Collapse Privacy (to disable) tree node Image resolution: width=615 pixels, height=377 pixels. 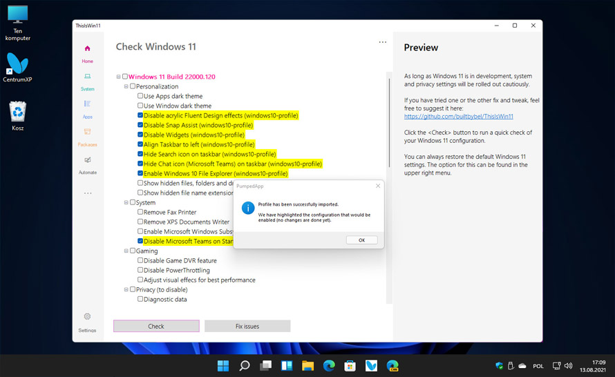[x=126, y=289]
